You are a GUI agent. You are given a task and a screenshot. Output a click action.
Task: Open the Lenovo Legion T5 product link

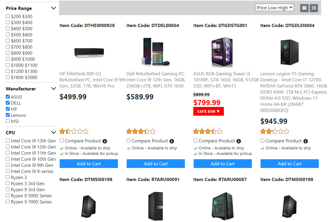tap(293, 92)
